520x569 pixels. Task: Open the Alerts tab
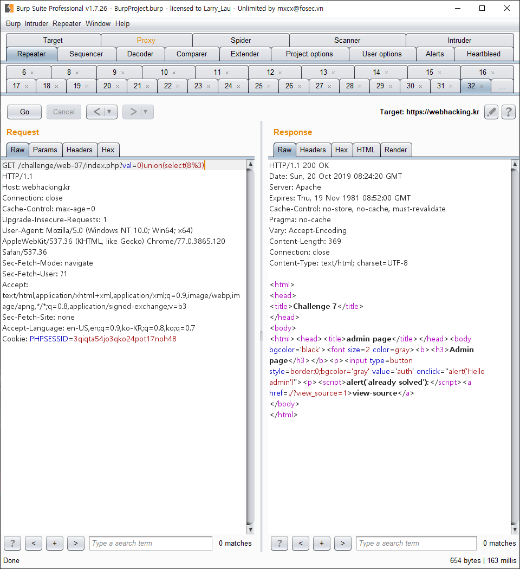pyautogui.click(x=434, y=54)
